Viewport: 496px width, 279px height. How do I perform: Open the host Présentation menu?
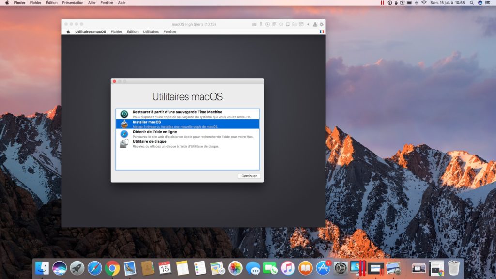click(x=73, y=3)
